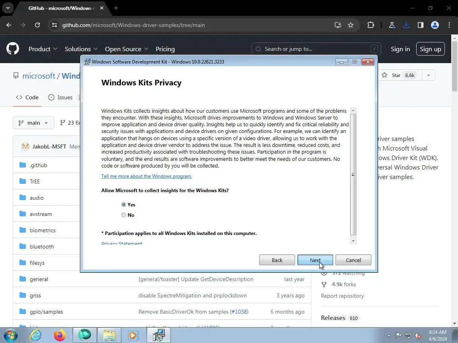458x343 pixels.
Task: Open Tell me more about the Windows program link
Action: pos(147,176)
